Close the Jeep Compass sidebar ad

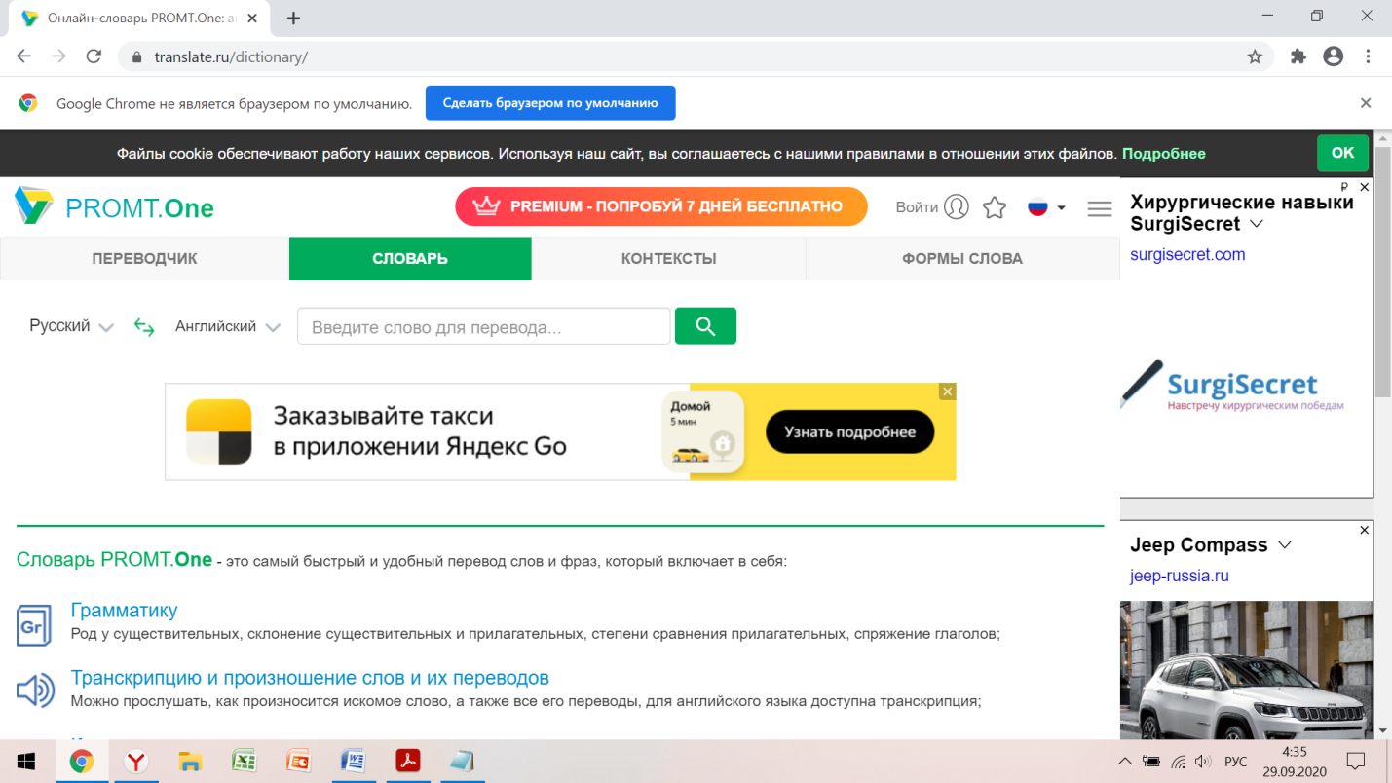click(1365, 530)
